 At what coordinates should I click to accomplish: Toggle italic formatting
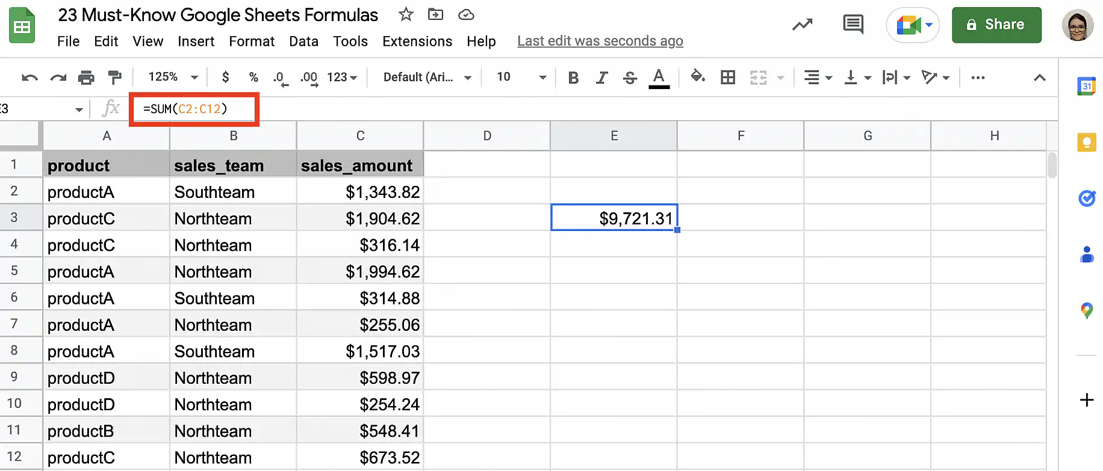pyautogui.click(x=601, y=78)
